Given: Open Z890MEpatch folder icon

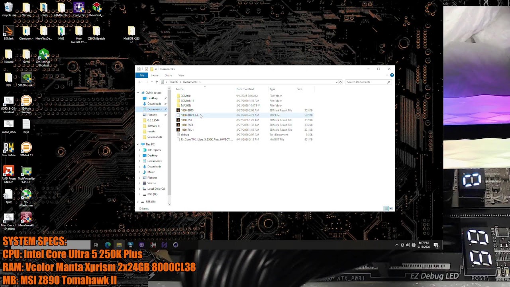Looking at the screenshot, I should click(x=96, y=33).
